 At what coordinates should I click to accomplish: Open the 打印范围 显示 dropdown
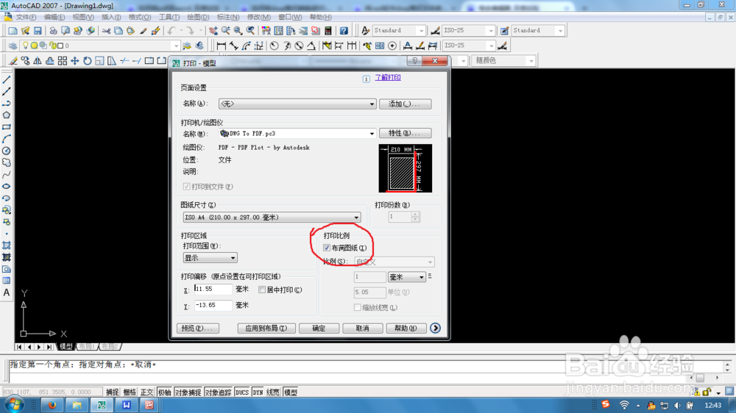click(210, 258)
